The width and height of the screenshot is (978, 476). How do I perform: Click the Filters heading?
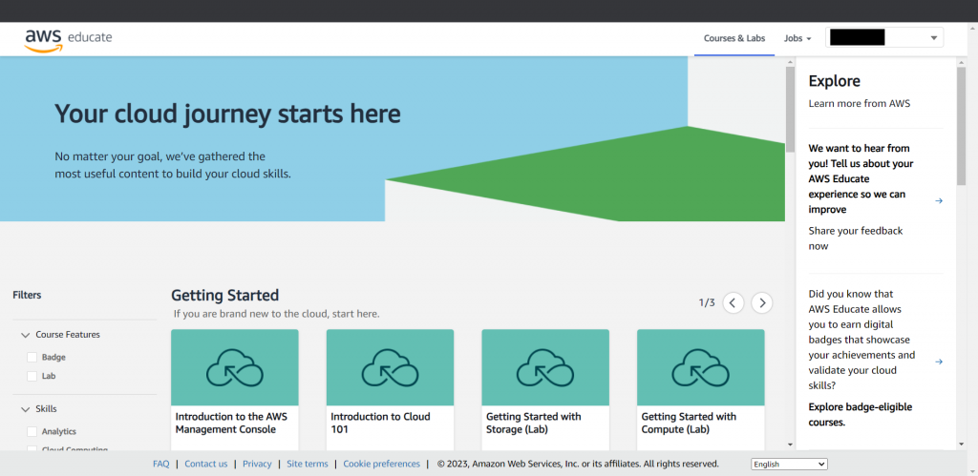(x=27, y=295)
